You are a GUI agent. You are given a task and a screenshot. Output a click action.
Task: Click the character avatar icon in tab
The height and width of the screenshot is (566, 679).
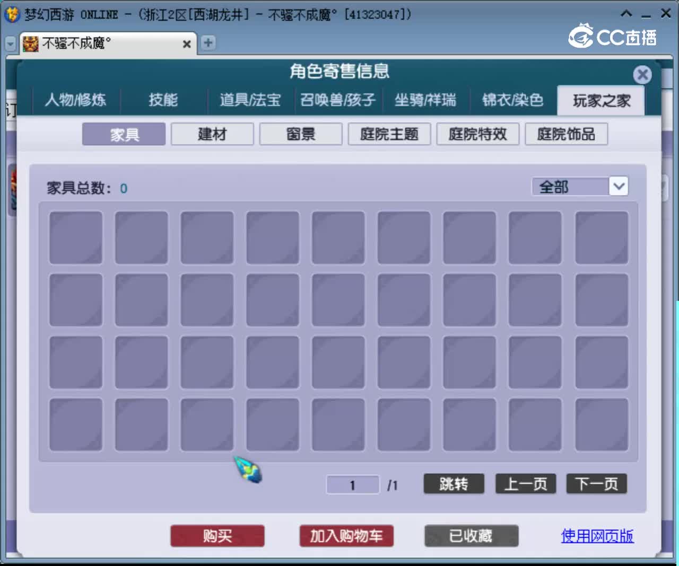pyautogui.click(x=31, y=44)
